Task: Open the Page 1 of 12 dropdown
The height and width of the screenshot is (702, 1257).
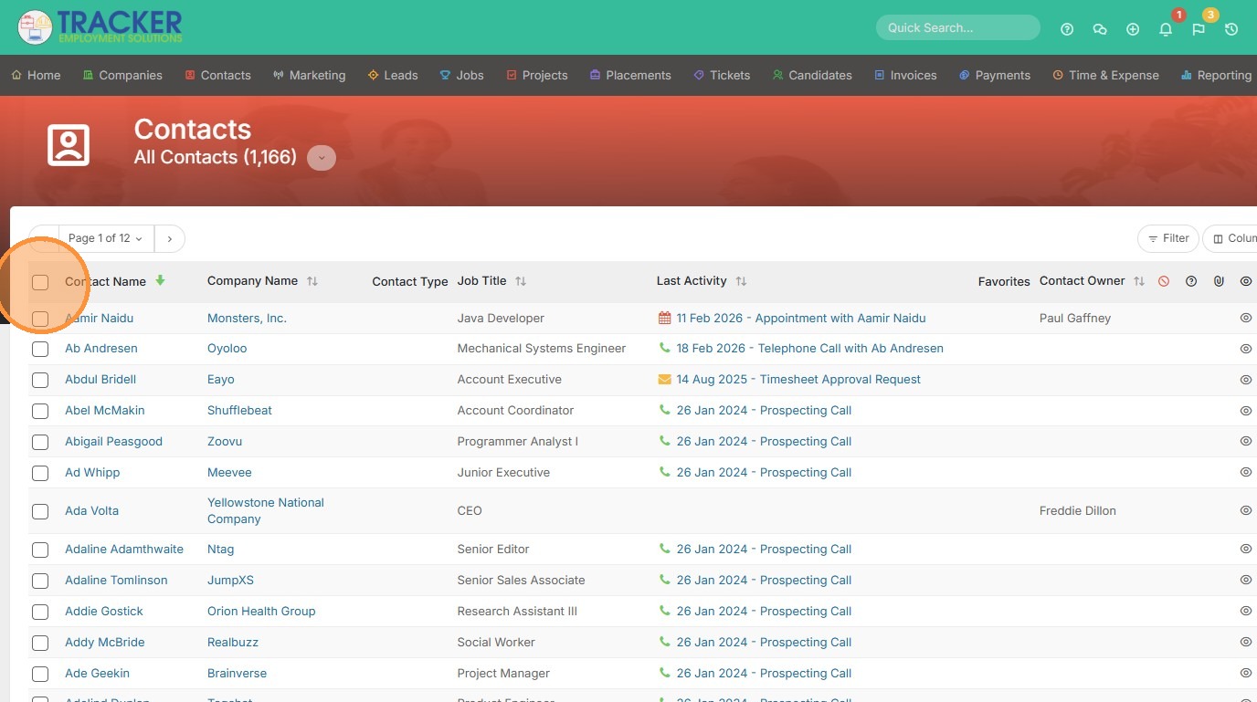Action: pyautogui.click(x=106, y=238)
